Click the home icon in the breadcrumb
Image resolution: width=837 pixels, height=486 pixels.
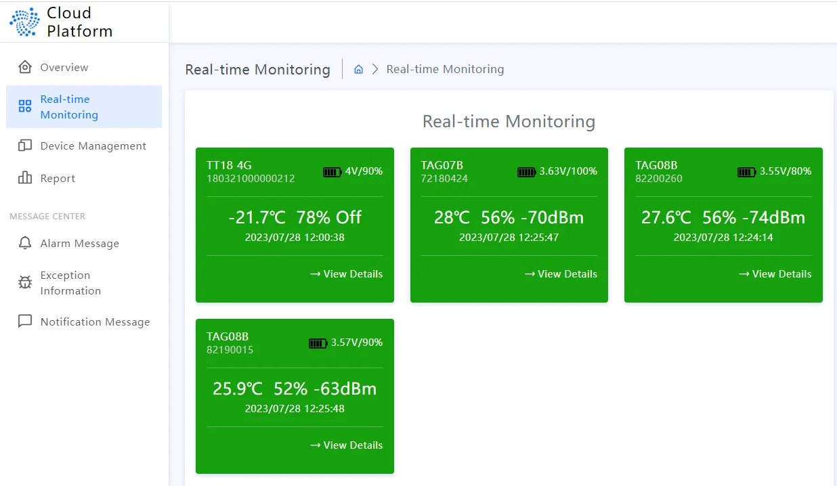[x=358, y=68]
